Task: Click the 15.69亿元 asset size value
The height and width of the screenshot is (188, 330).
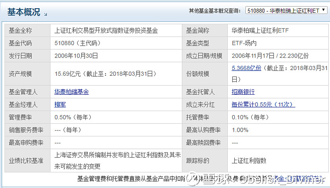Action: (68, 74)
